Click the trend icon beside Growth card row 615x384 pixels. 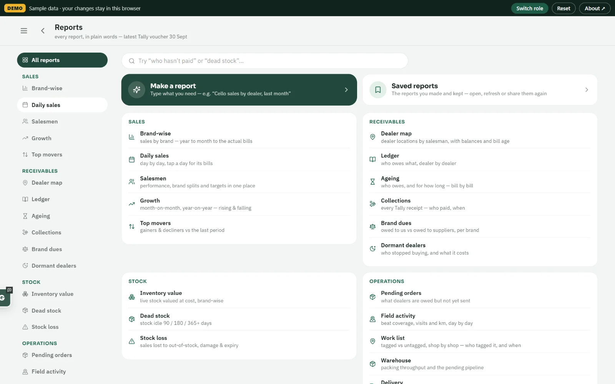coord(132,204)
